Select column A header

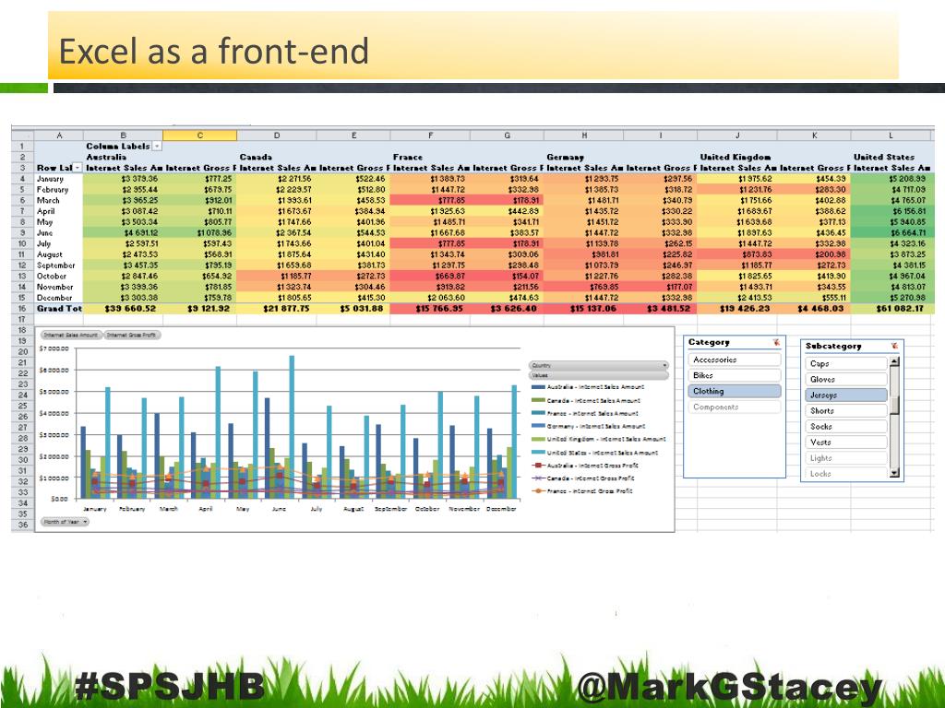[x=59, y=136]
